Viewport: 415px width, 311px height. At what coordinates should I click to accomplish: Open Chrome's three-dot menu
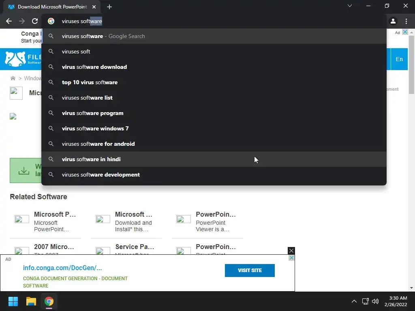tap(406, 21)
